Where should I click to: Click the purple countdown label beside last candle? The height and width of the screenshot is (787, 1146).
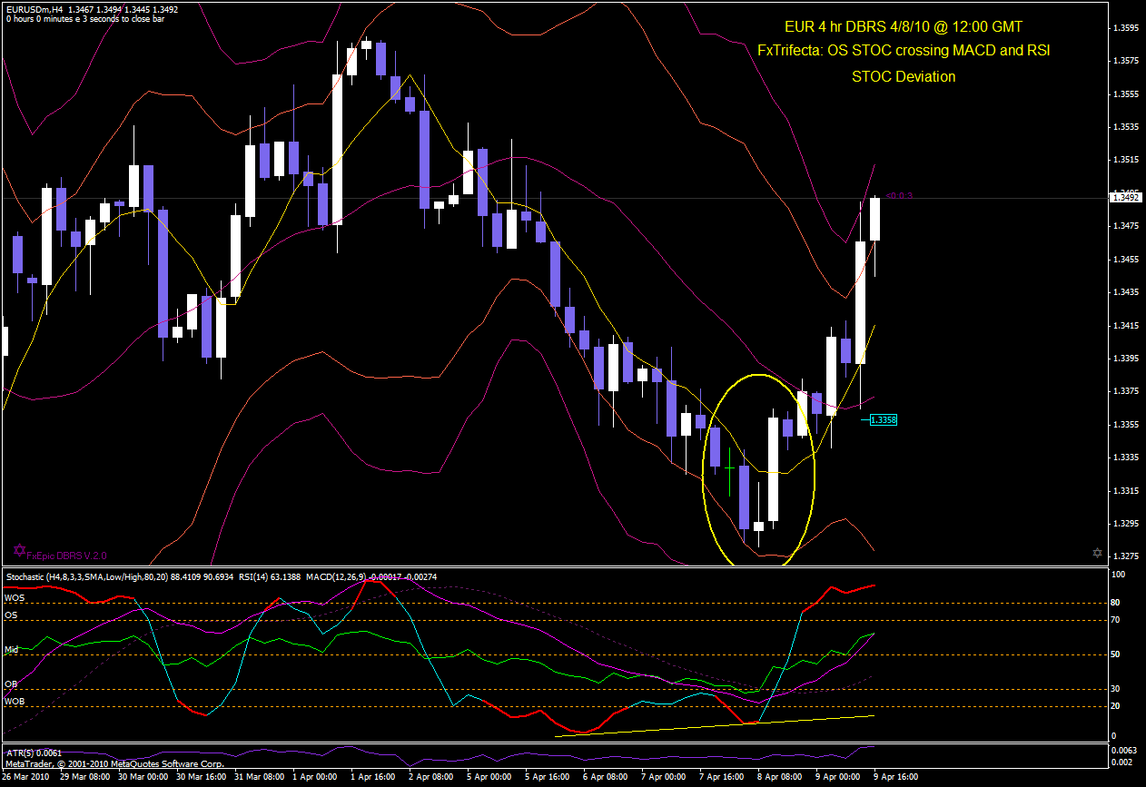click(899, 195)
